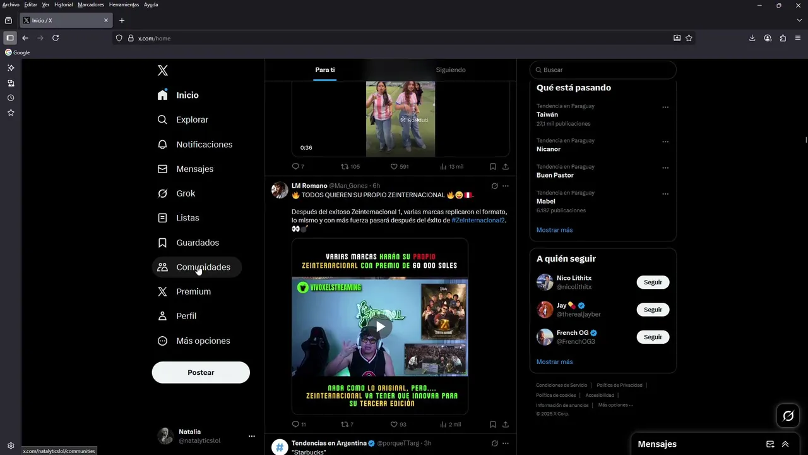Image resolution: width=808 pixels, height=455 pixels.
Task: Open Premium subscription page
Action: coord(184,291)
